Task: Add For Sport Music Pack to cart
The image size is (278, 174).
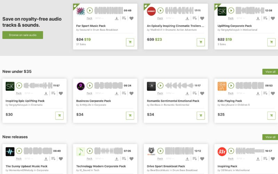Action: click(x=130, y=42)
